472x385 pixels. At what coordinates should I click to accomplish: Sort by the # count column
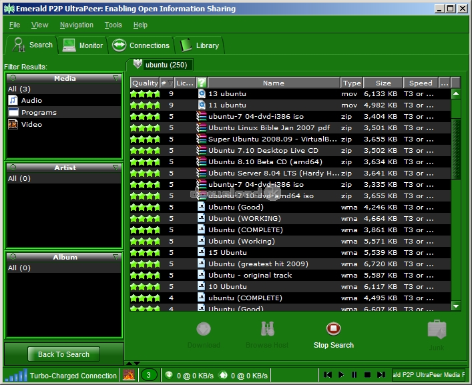(x=167, y=83)
